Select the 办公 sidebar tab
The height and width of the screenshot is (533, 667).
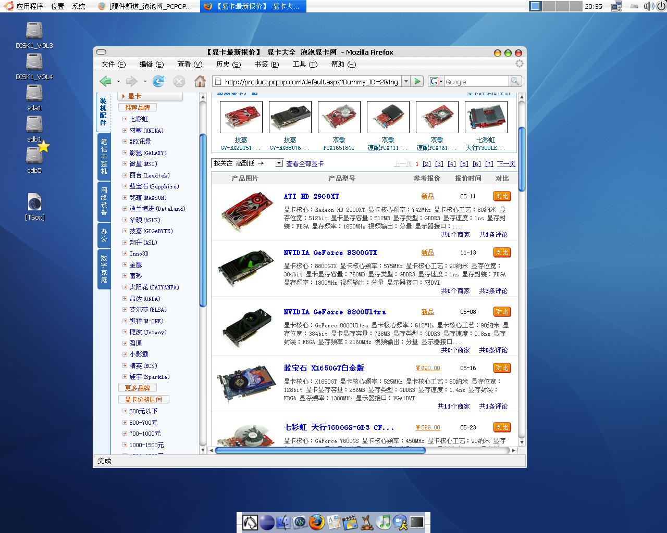tap(104, 235)
